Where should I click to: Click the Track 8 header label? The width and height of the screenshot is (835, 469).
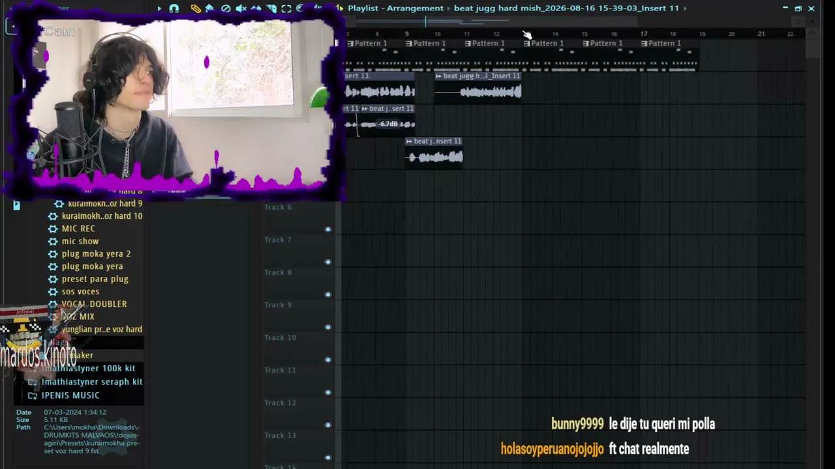(x=278, y=272)
